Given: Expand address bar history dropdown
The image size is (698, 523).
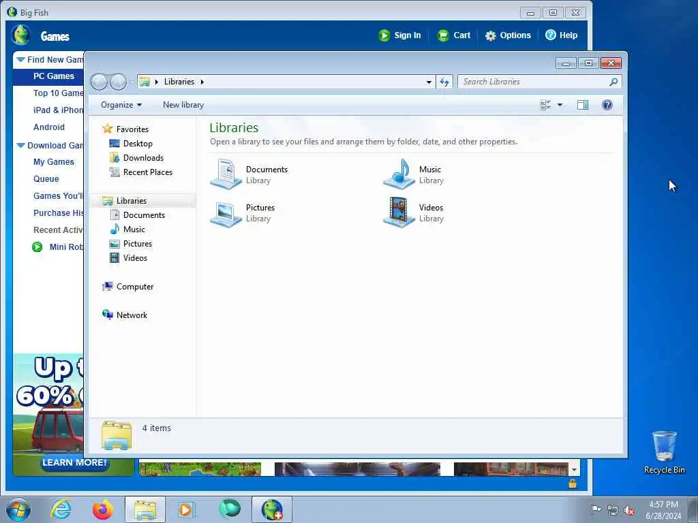Looking at the screenshot, I should (429, 82).
